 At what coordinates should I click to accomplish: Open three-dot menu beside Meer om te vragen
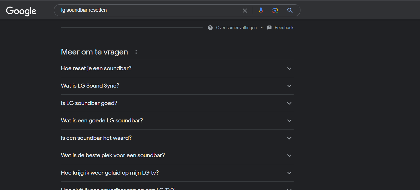click(x=136, y=52)
